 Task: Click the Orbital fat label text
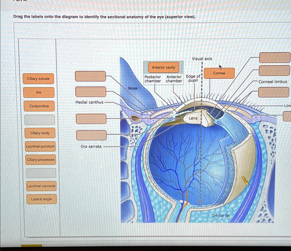coord(221,215)
